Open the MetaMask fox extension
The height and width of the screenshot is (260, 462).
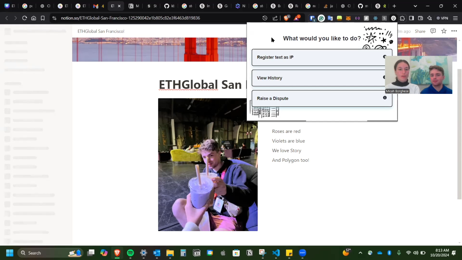[348, 18]
